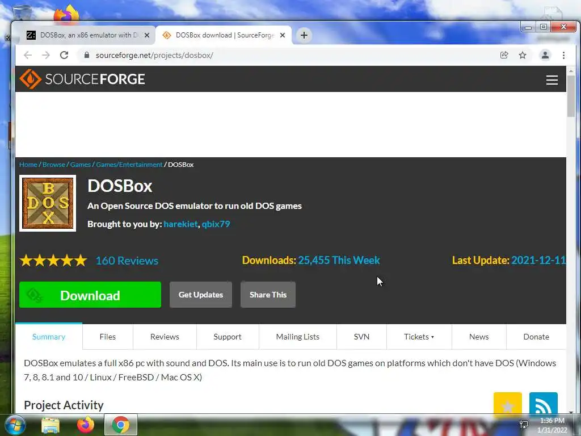Reload the page with refresh icon
This screenshot has width=581, height=436.
point(64,55)
